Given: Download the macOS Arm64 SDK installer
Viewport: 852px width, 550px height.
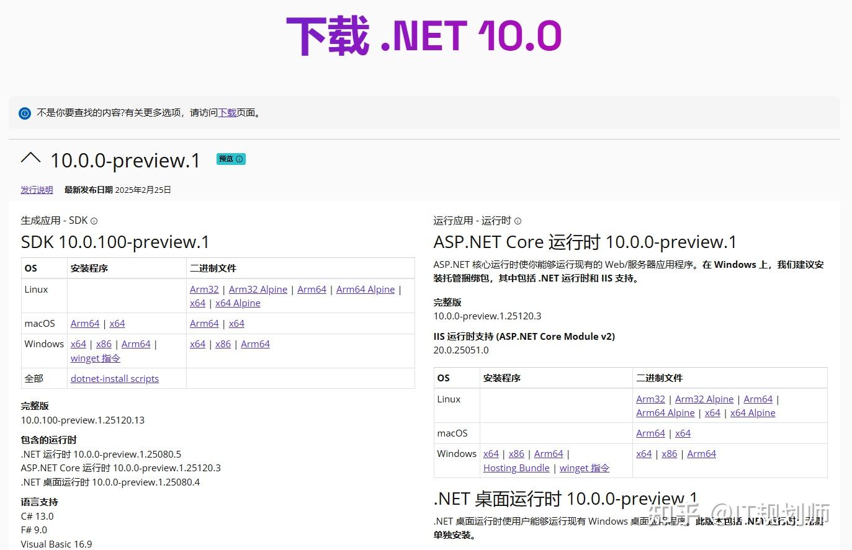Looking at the screenshot, I should 85,323.
